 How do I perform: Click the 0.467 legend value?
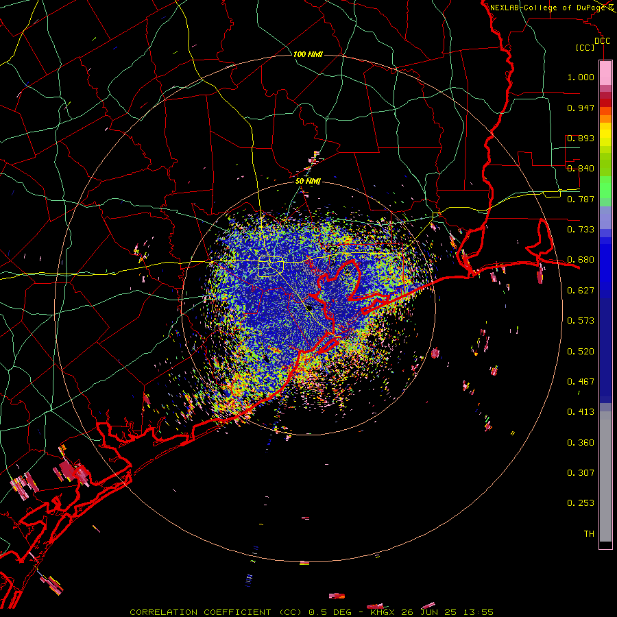(x=581, y=382)
